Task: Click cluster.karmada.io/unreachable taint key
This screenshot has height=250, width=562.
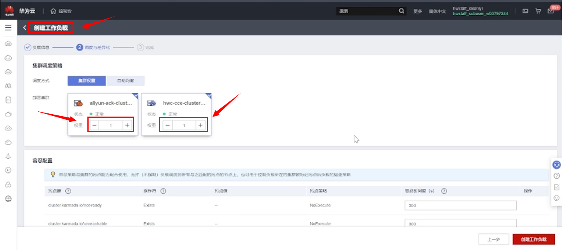Action: [78, 224]
